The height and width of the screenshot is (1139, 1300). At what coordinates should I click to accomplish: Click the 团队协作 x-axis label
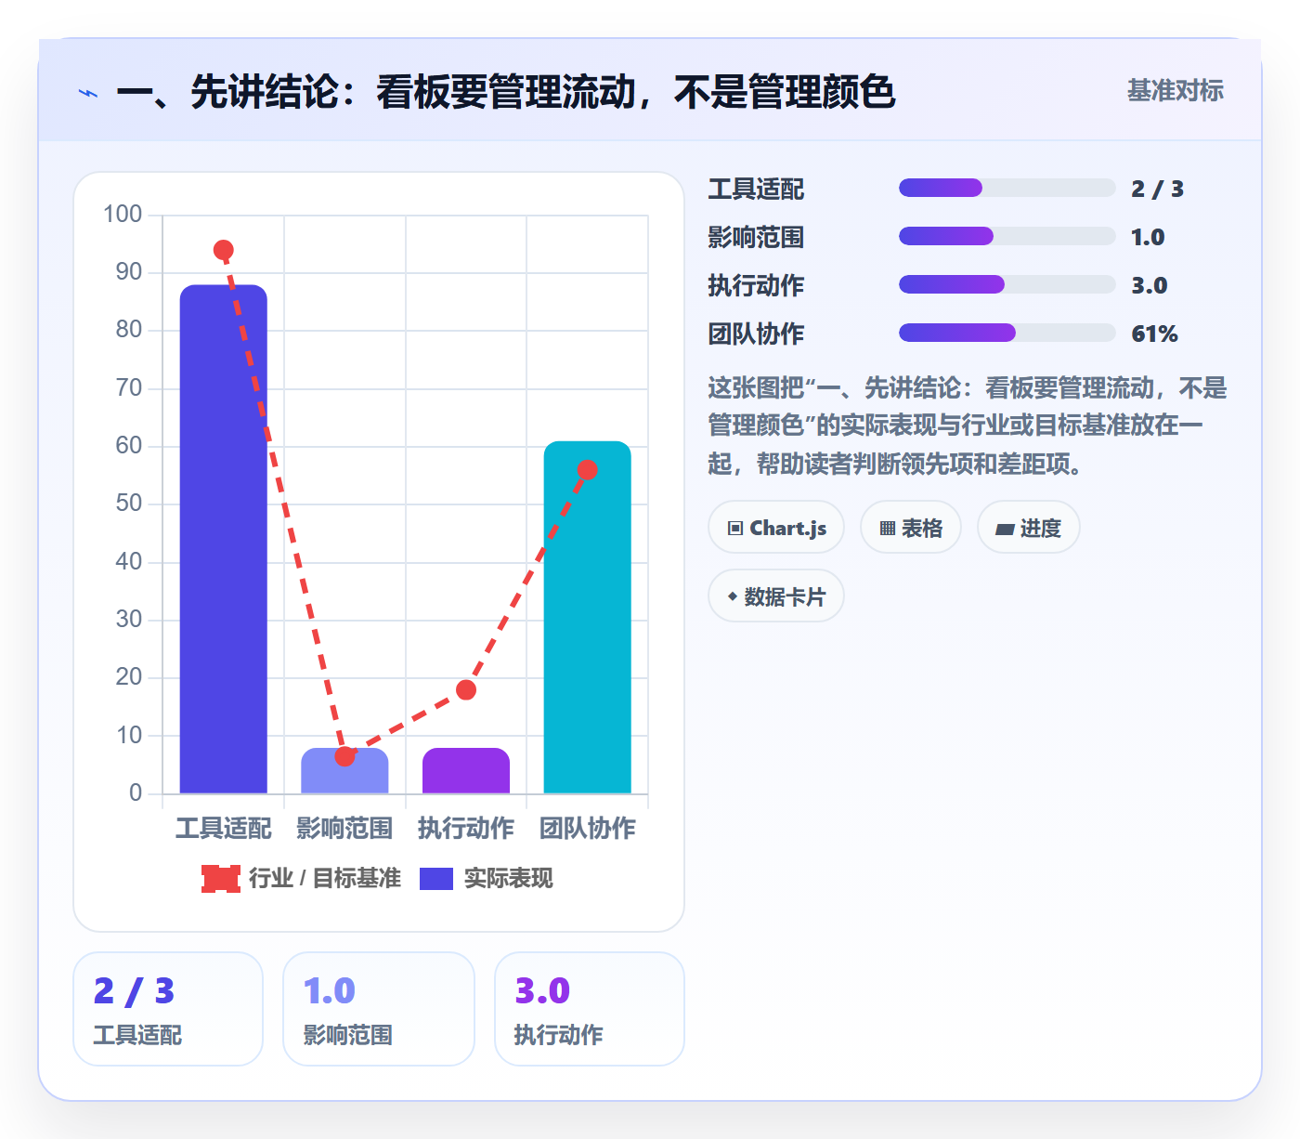point(588,828)
